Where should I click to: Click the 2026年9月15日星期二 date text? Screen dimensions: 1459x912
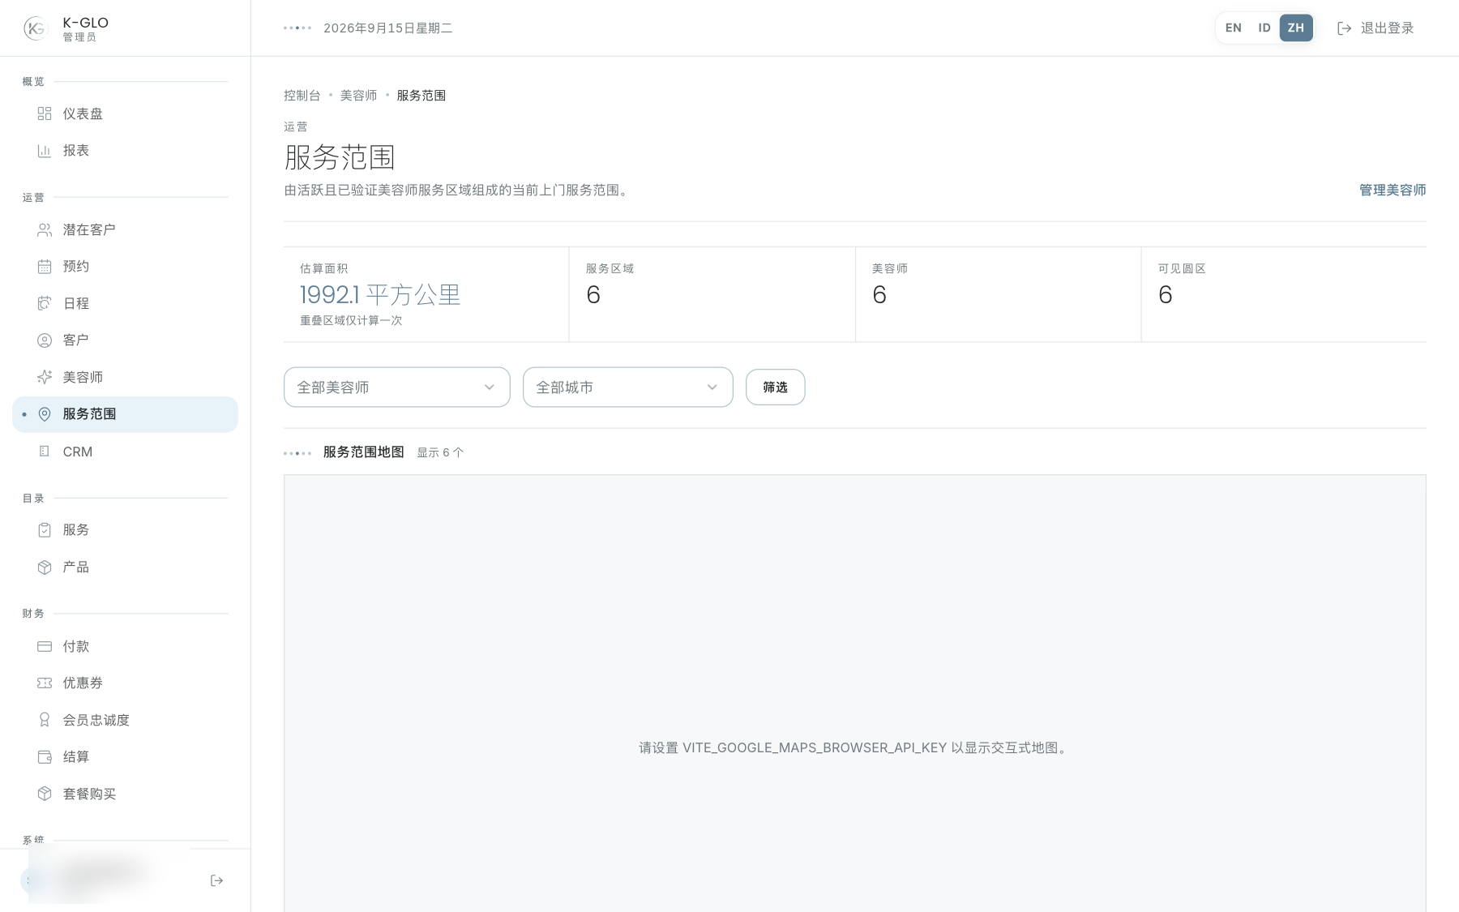pyautogui.click(x=387, y=28)
